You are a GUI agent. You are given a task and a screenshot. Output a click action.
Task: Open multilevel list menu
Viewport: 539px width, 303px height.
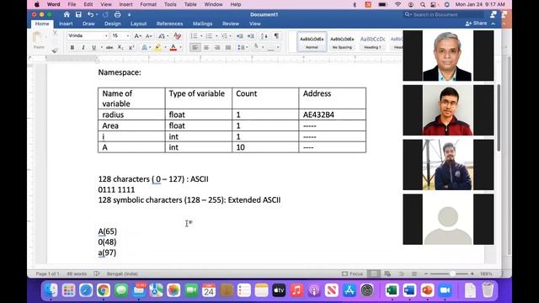point(224,36)
